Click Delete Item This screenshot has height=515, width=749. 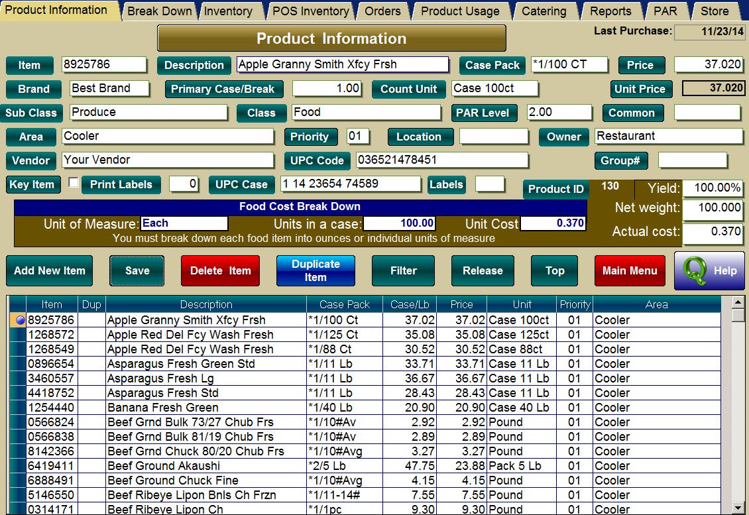pyautogui.click(x=220, y=271)
